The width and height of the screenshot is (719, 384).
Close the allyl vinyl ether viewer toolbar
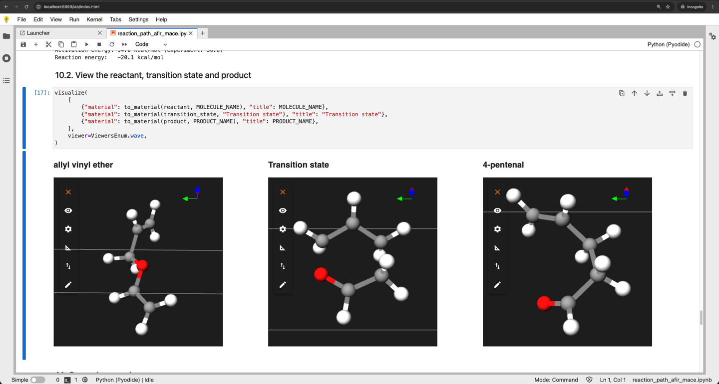click(x=68, y=192)
